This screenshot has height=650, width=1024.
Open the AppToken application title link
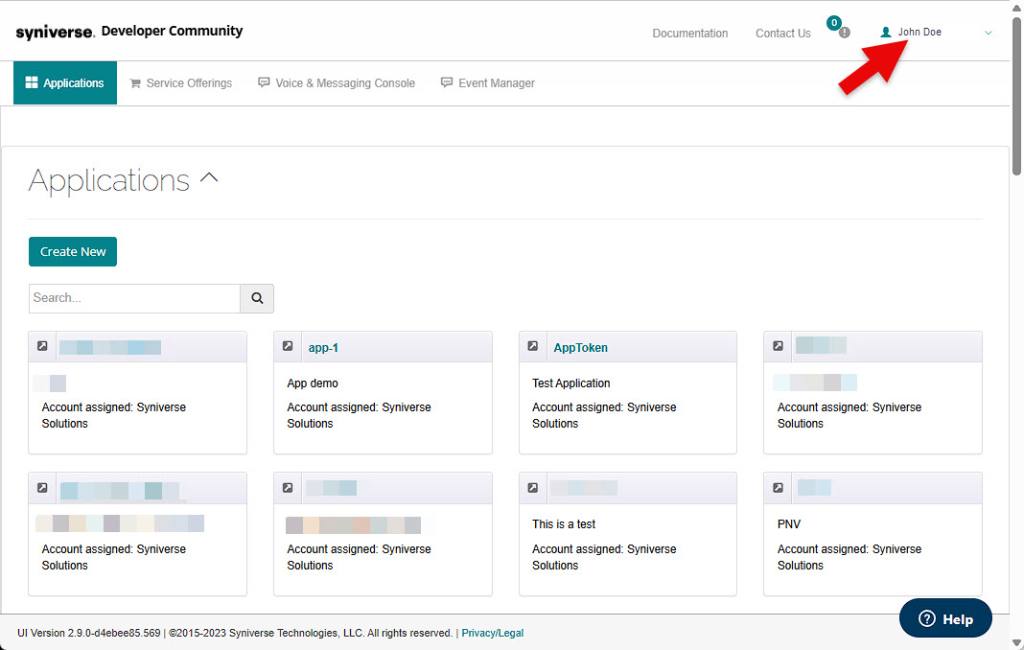(580, 348)
